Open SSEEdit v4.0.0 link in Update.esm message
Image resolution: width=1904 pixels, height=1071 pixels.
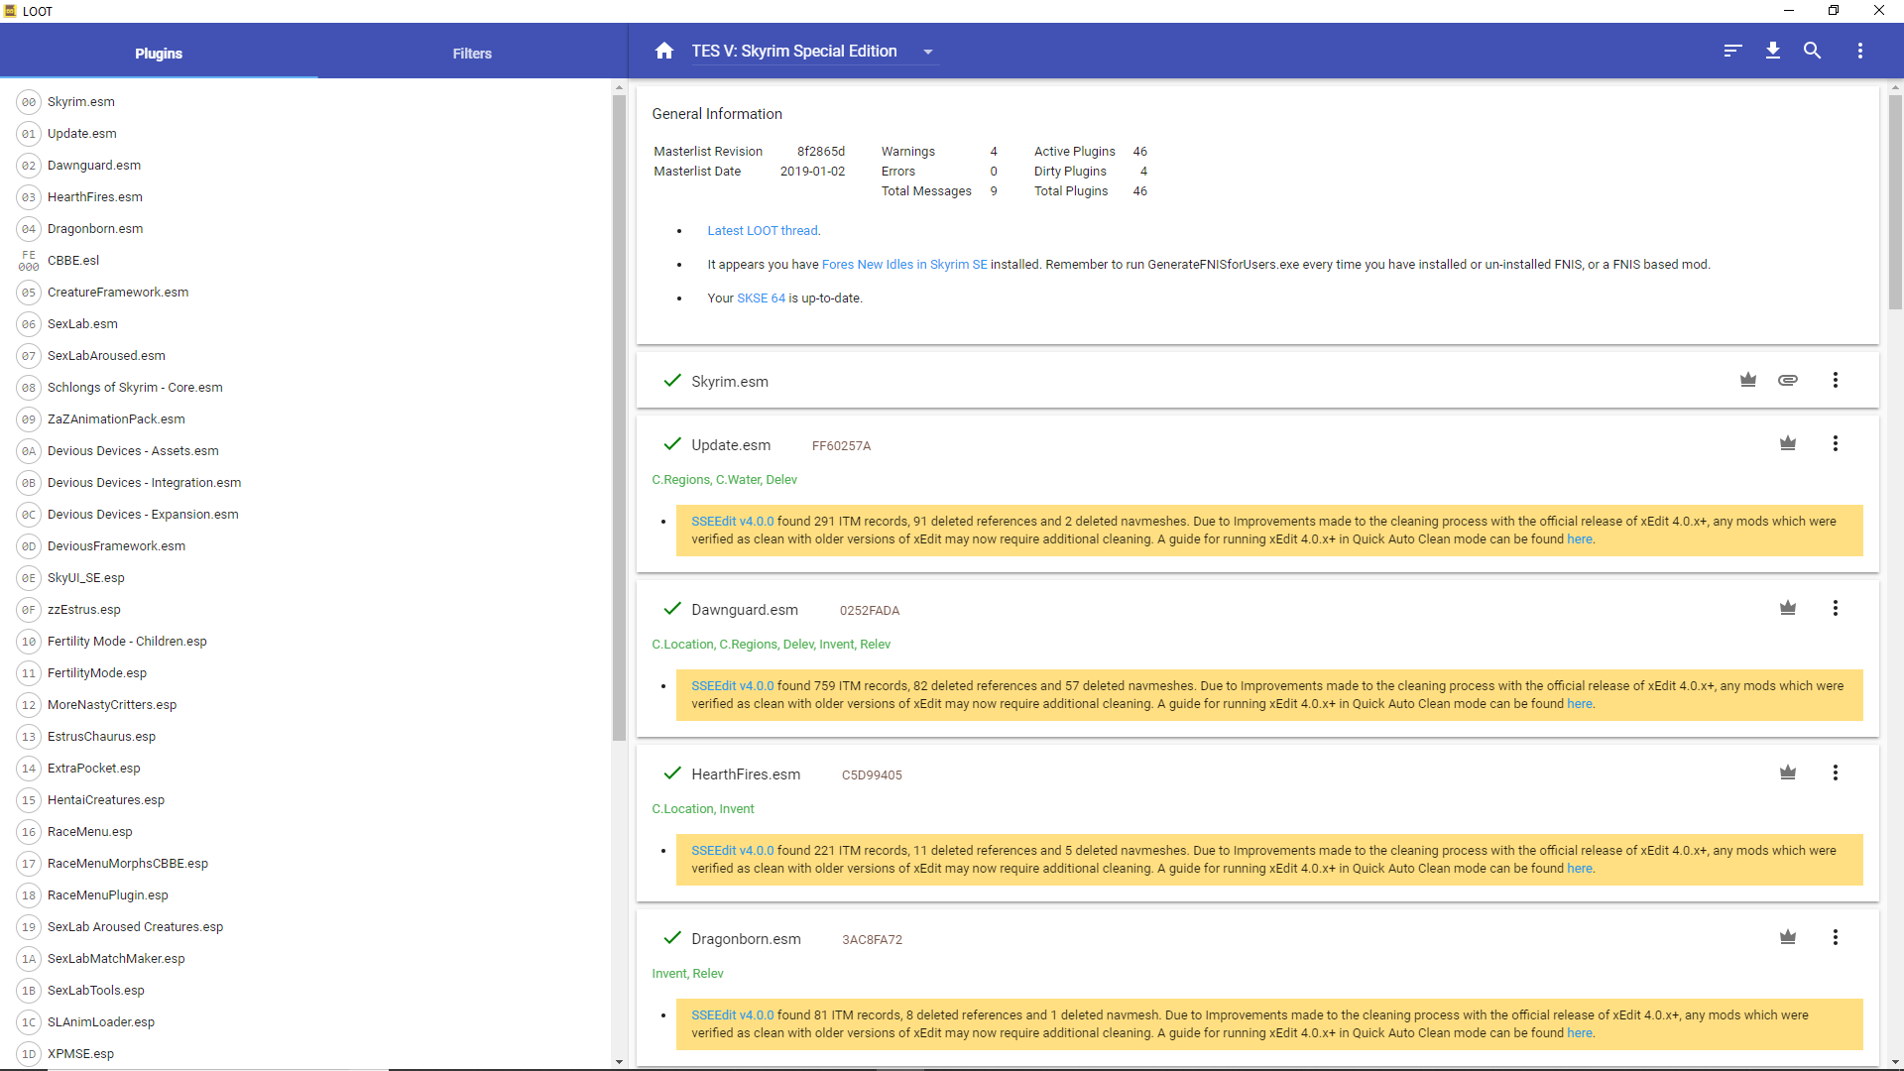tap(732, 522)
